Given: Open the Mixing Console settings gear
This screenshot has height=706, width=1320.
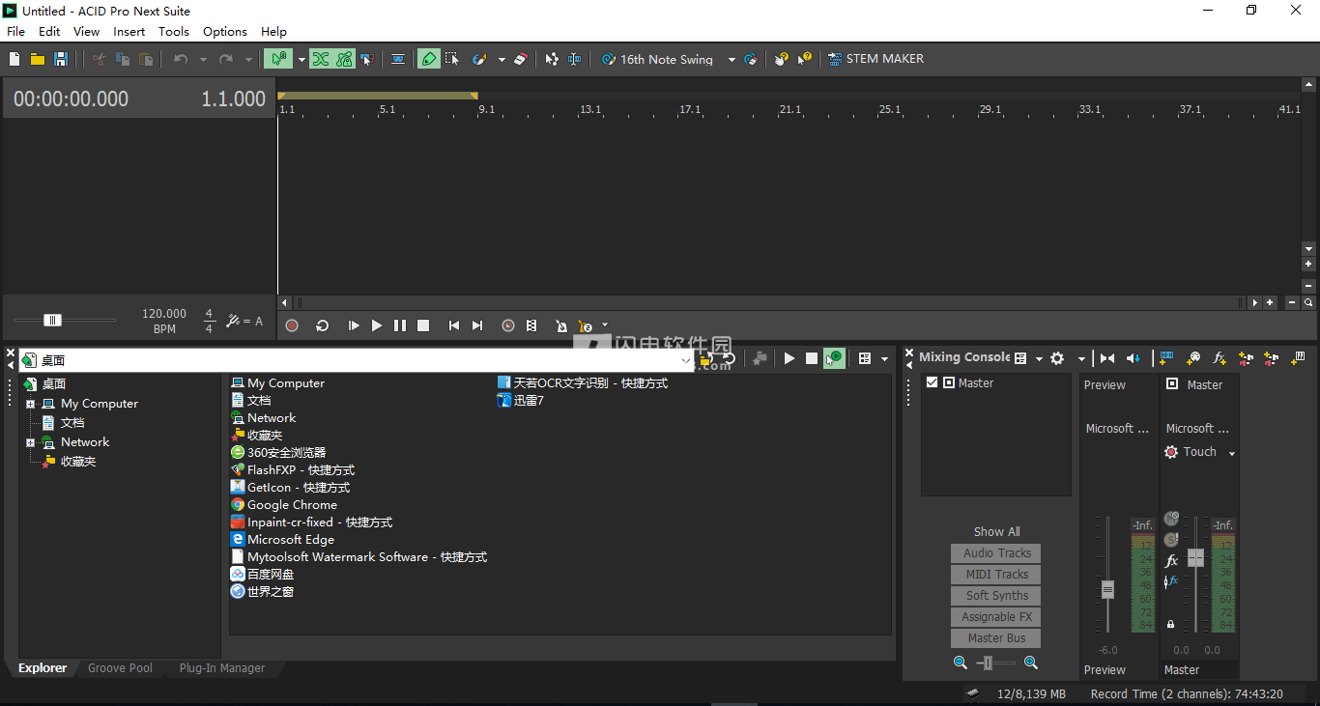Looking at the screenshot, I should coord(1057,358).
